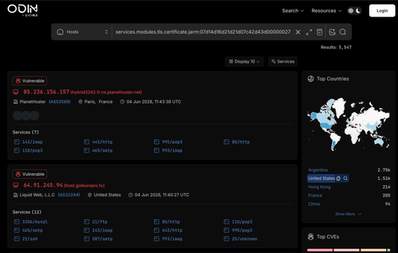Click the AS53589 link
The image size is (398, 253).
click(x=59, y=102)
